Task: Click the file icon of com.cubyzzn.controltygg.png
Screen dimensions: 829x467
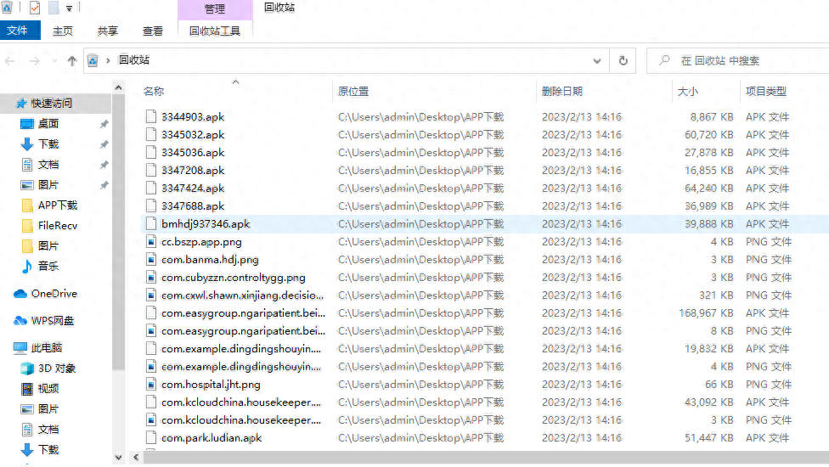Action: (151, 278)
